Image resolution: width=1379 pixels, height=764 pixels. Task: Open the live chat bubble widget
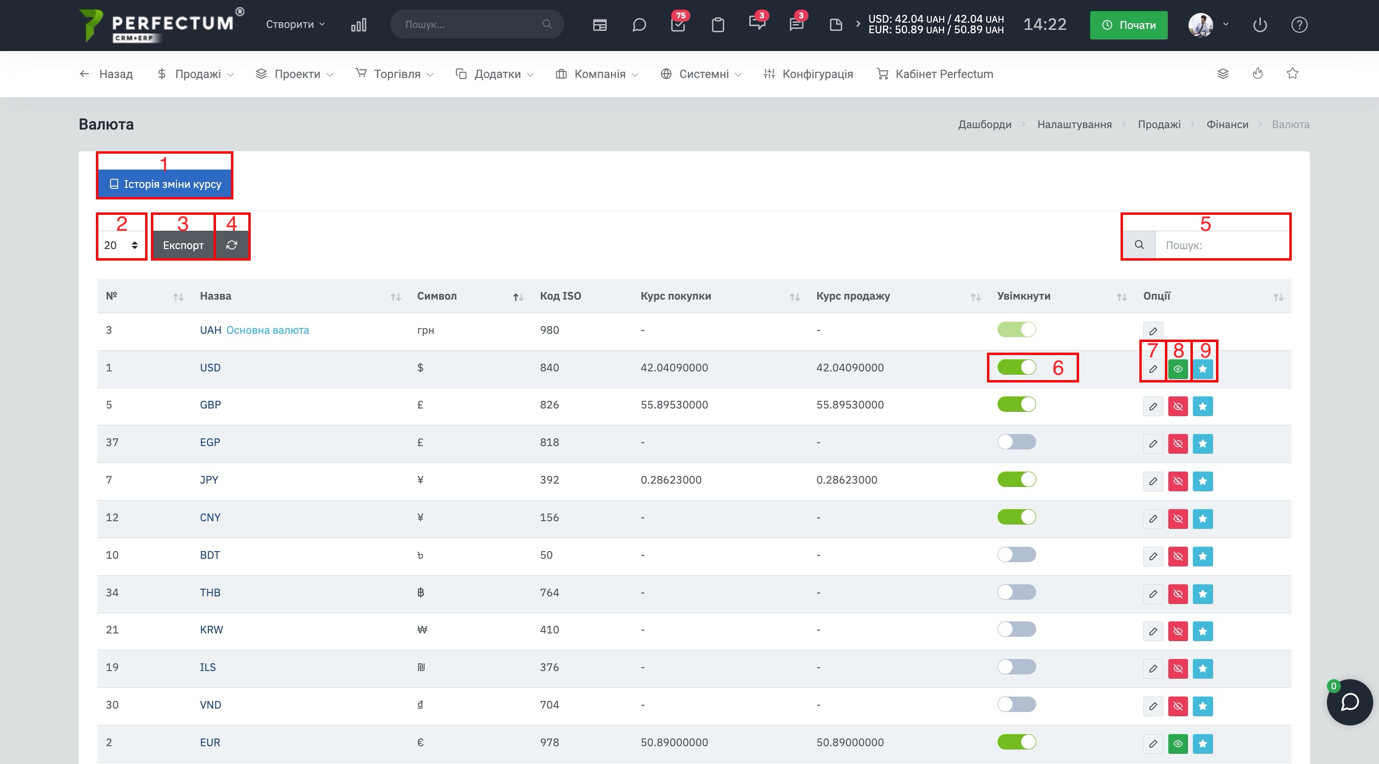[1350, 702]
